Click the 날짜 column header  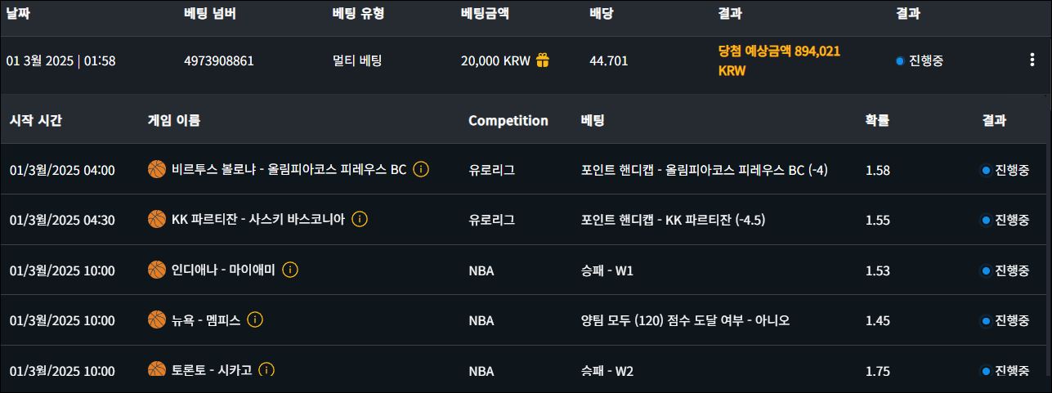coord(18,13)
